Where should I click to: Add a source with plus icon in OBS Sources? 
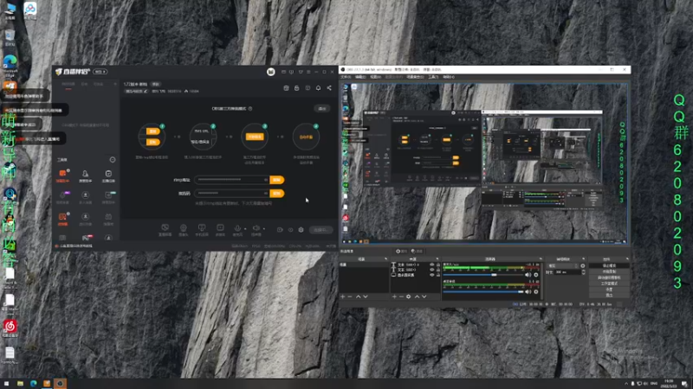[x=394, y=297]
